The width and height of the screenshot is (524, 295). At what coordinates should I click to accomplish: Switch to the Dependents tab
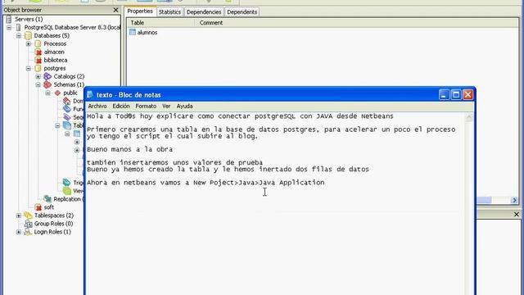coord(242,12)
